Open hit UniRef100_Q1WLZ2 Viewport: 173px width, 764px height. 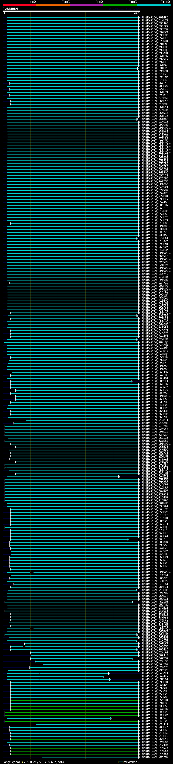coord(155,21)
